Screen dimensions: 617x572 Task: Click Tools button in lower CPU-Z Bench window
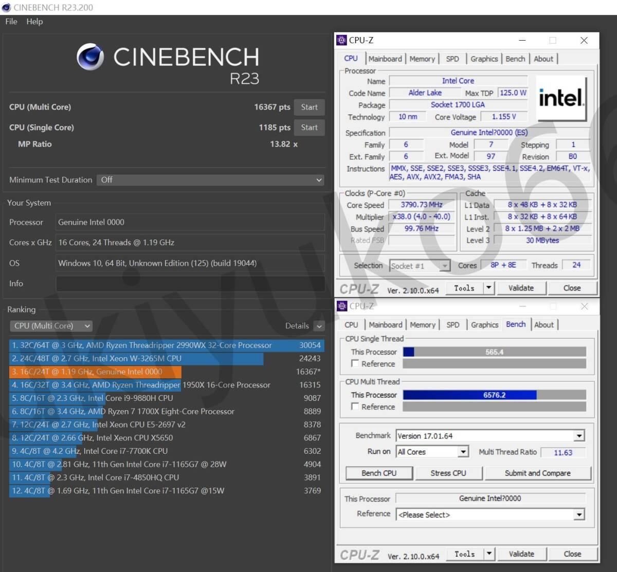464,554
